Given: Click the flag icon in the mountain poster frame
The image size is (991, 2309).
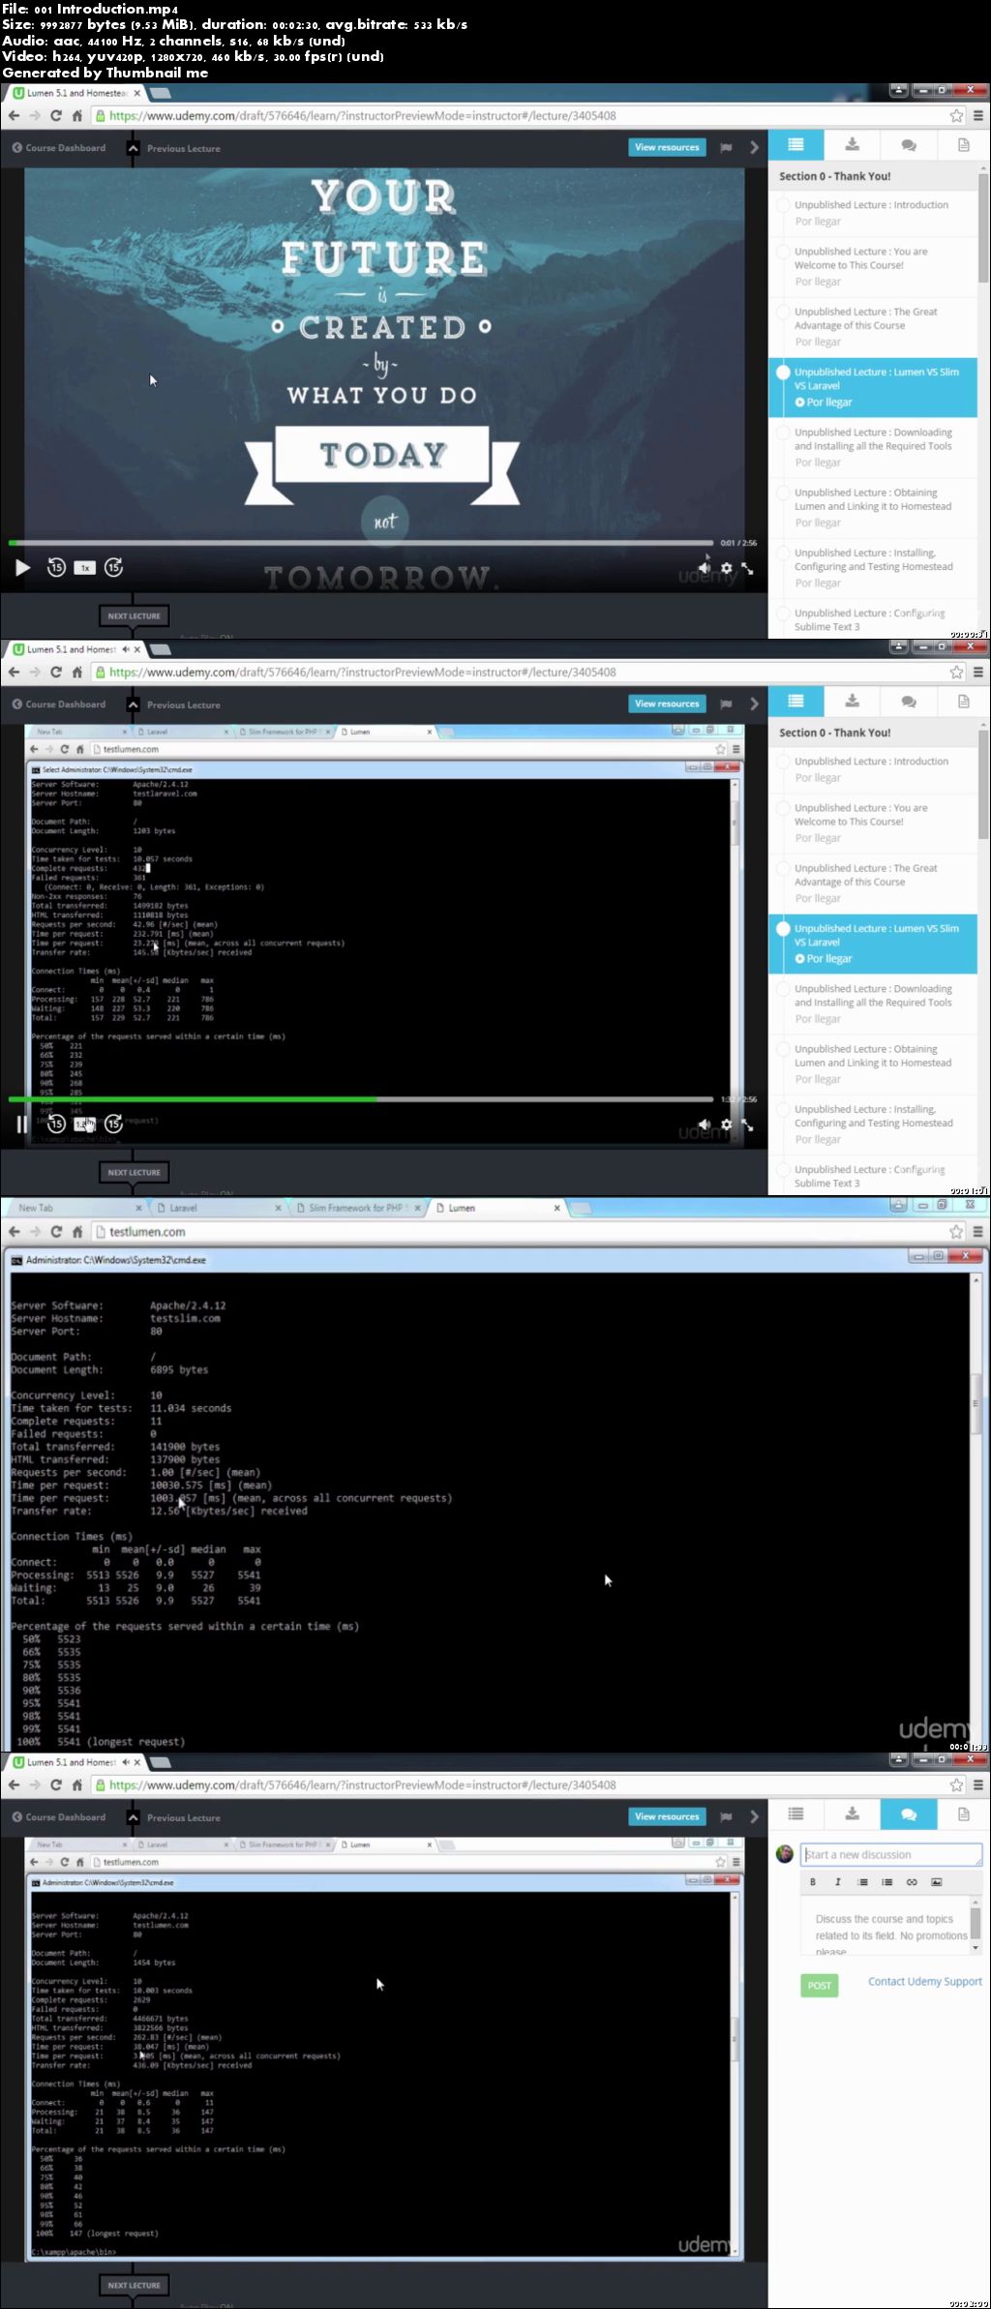Looking at the screenshot, I should point(726,148).
